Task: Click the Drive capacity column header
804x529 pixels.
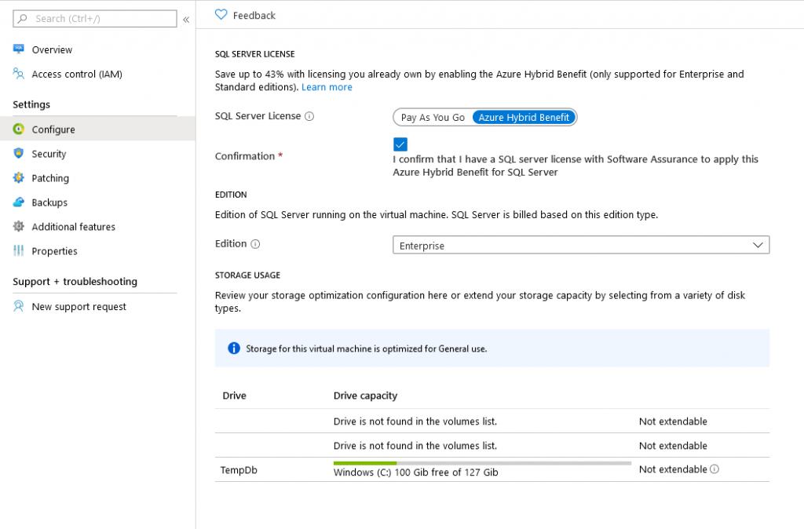Action: pyautogui.click(x=366, y=396)
